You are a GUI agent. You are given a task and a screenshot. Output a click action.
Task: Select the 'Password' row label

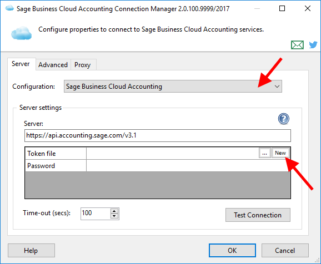(56, 166)
